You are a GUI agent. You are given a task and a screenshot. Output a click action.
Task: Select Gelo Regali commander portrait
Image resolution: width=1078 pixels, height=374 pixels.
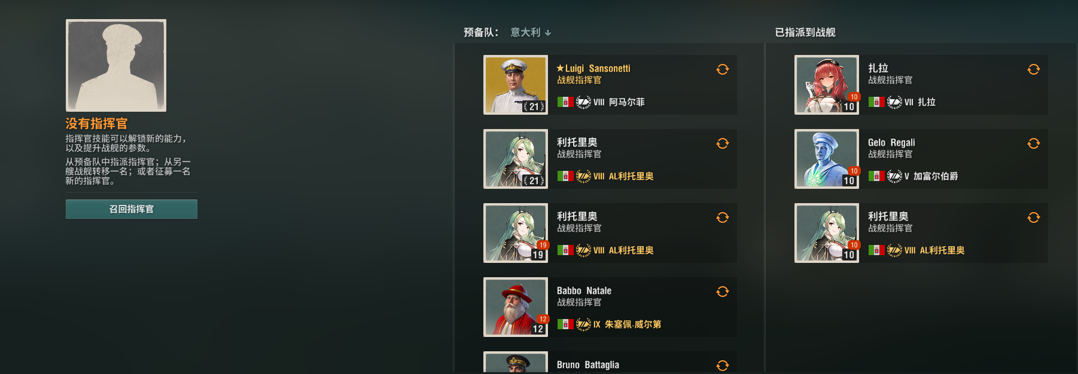[827, 159]
